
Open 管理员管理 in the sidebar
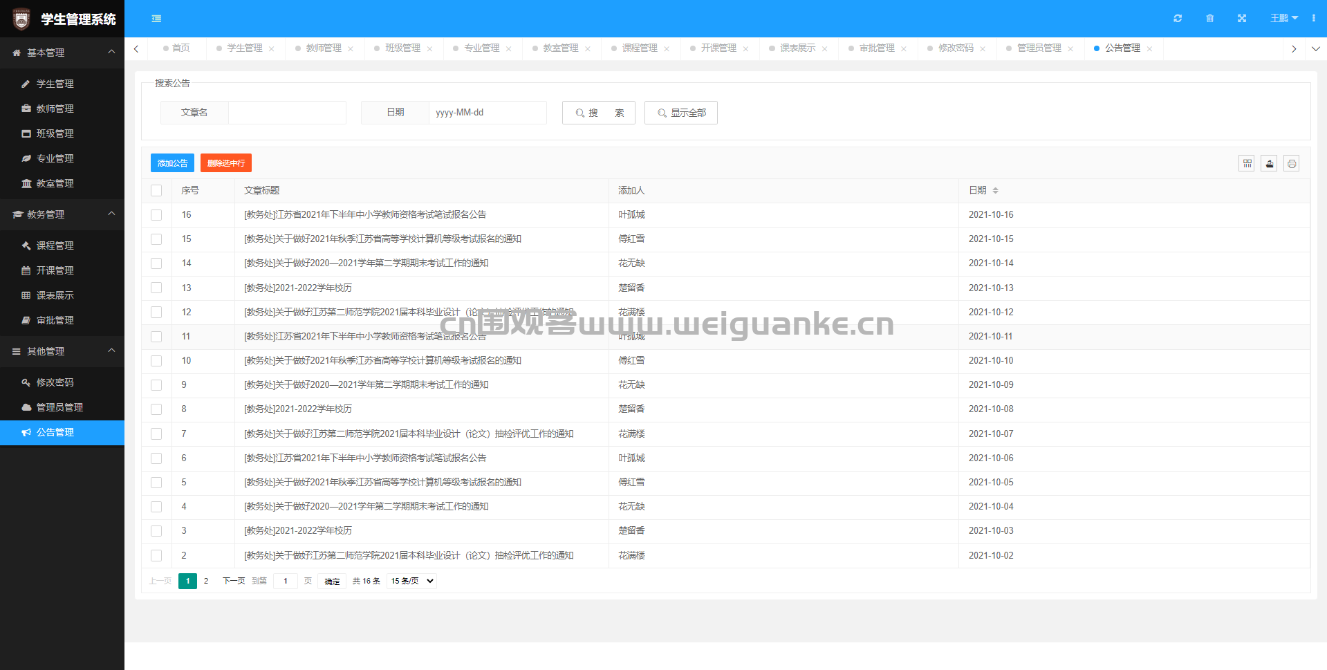click(x=62, y=407)
